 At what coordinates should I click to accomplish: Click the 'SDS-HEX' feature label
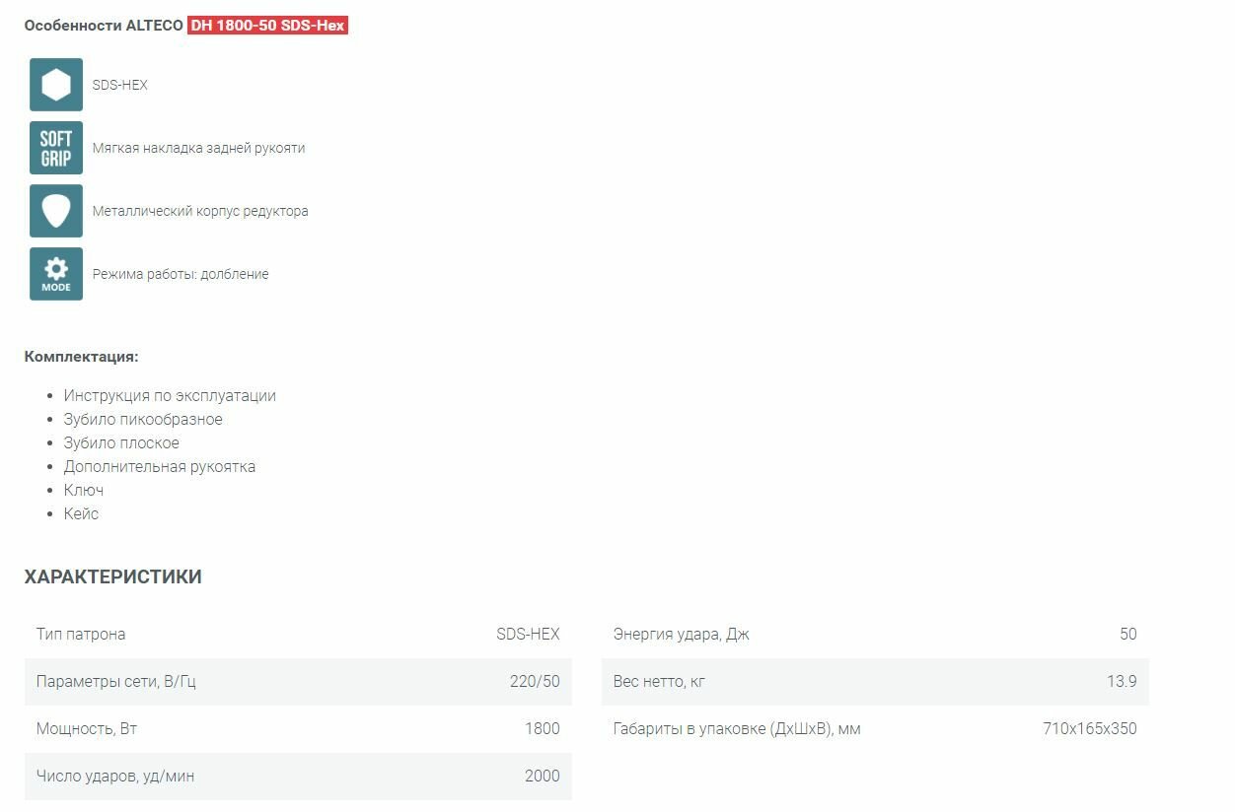[120, 85]
